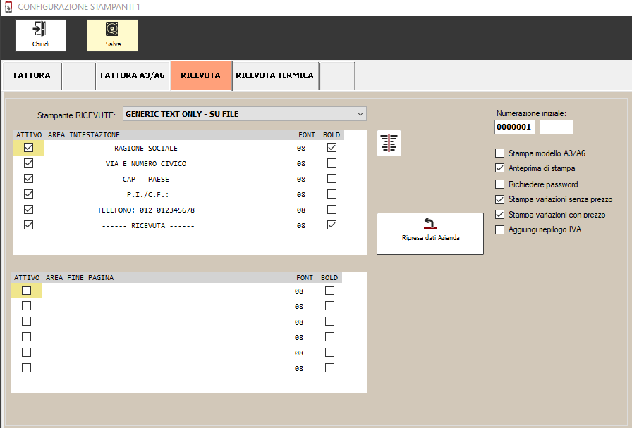
Task: Click the Ripresa dati Azienda arrow icon
Action: pos(430,224)
